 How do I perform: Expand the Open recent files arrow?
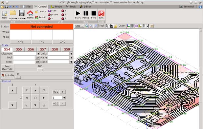[16, 19]
